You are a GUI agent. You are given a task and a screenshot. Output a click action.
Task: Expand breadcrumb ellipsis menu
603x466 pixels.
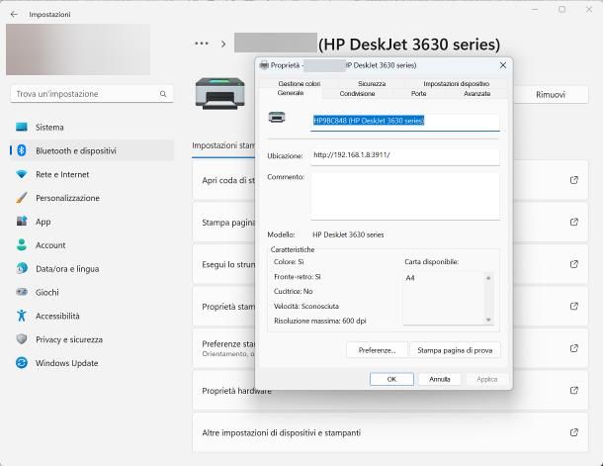[202, 44]
